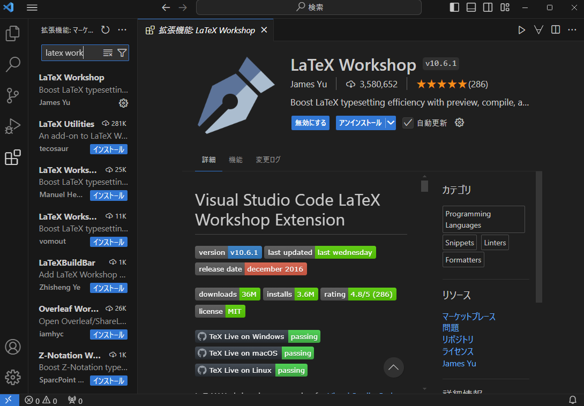
Task: Open the extensions filter funnel icon
Action: pyautogui.click(x=122, y=52)
